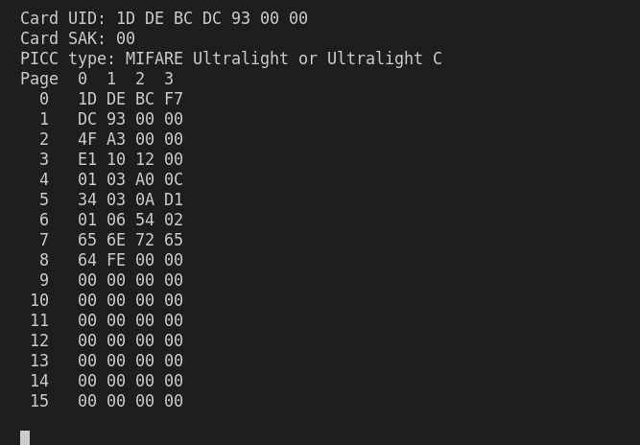Click the 'Page' column header
Screen dimensions: 640x445
coord(39,79)
